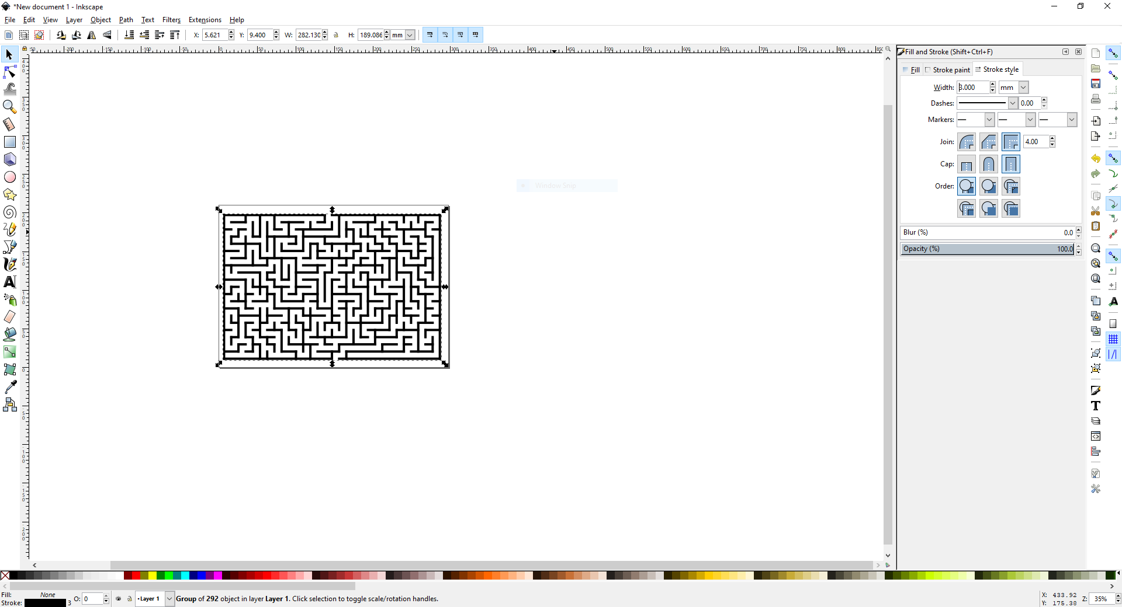Image resolution: width=1122 pixels, height=607 pixels.
Task: Lock the width-height aspect ratio
Action: tap(336, 35)
